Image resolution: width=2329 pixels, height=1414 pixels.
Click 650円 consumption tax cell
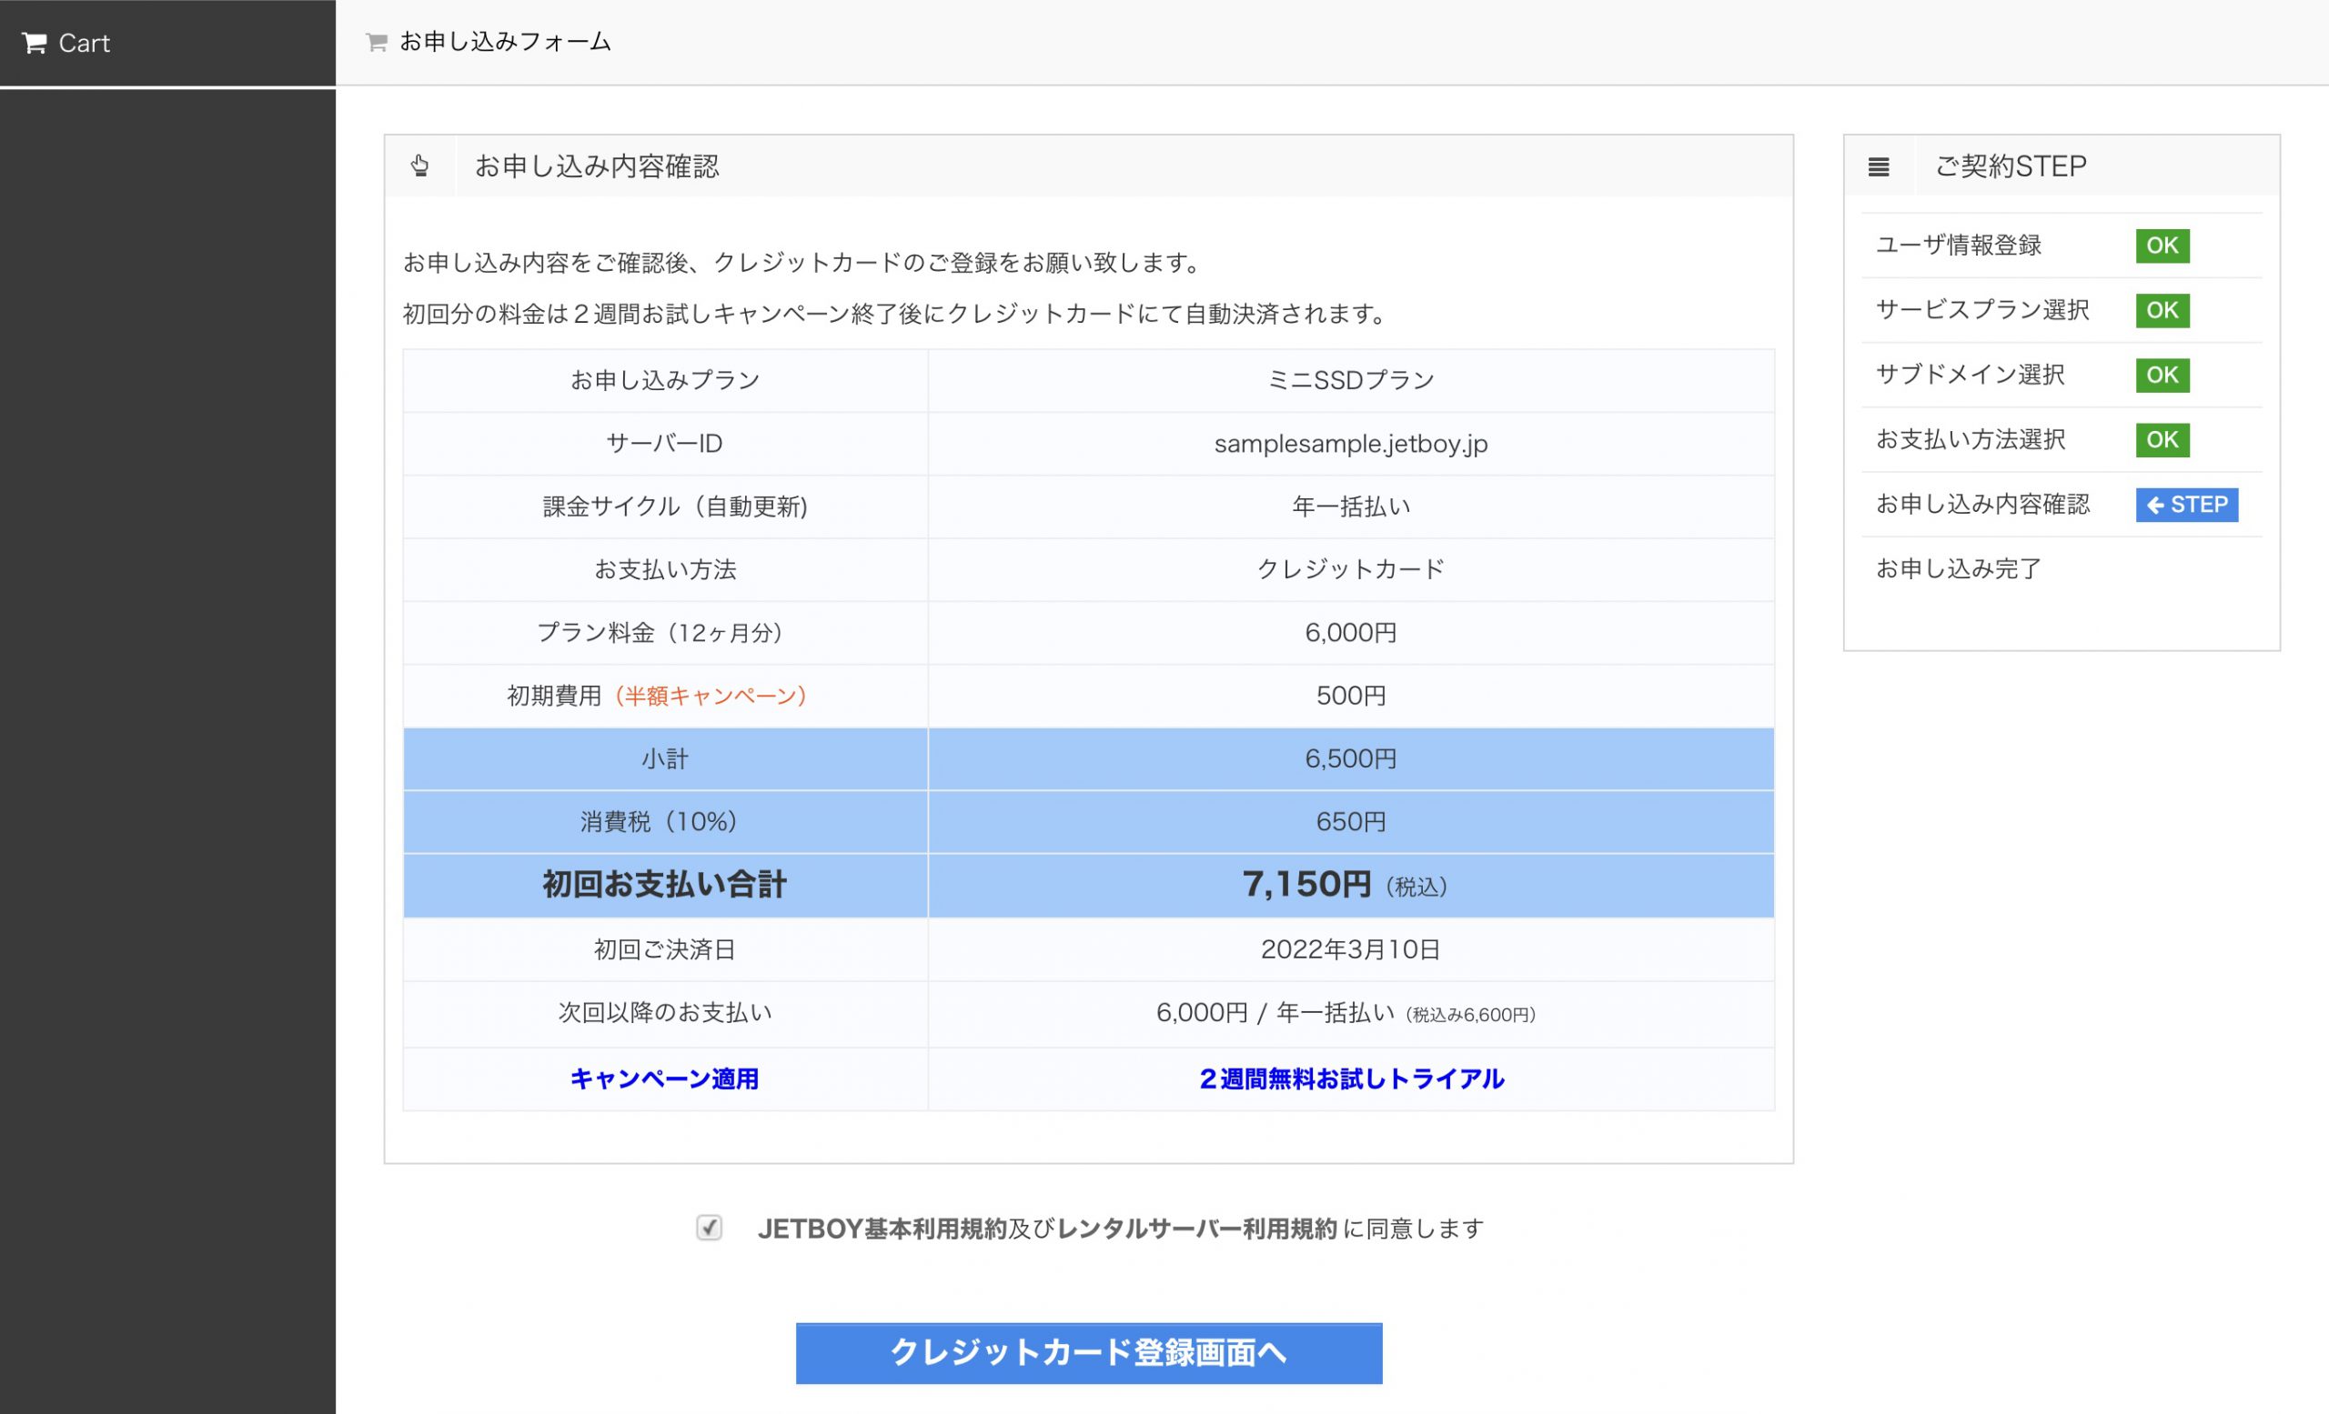pos(1351,823)
